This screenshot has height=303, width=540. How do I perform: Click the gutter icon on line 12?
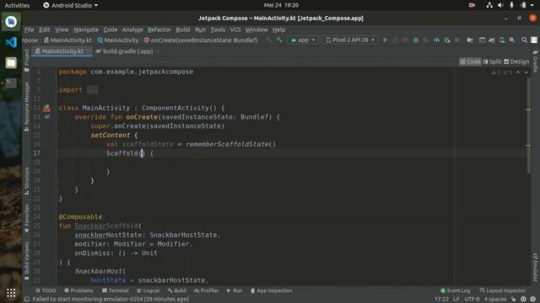tap(46, 109)
